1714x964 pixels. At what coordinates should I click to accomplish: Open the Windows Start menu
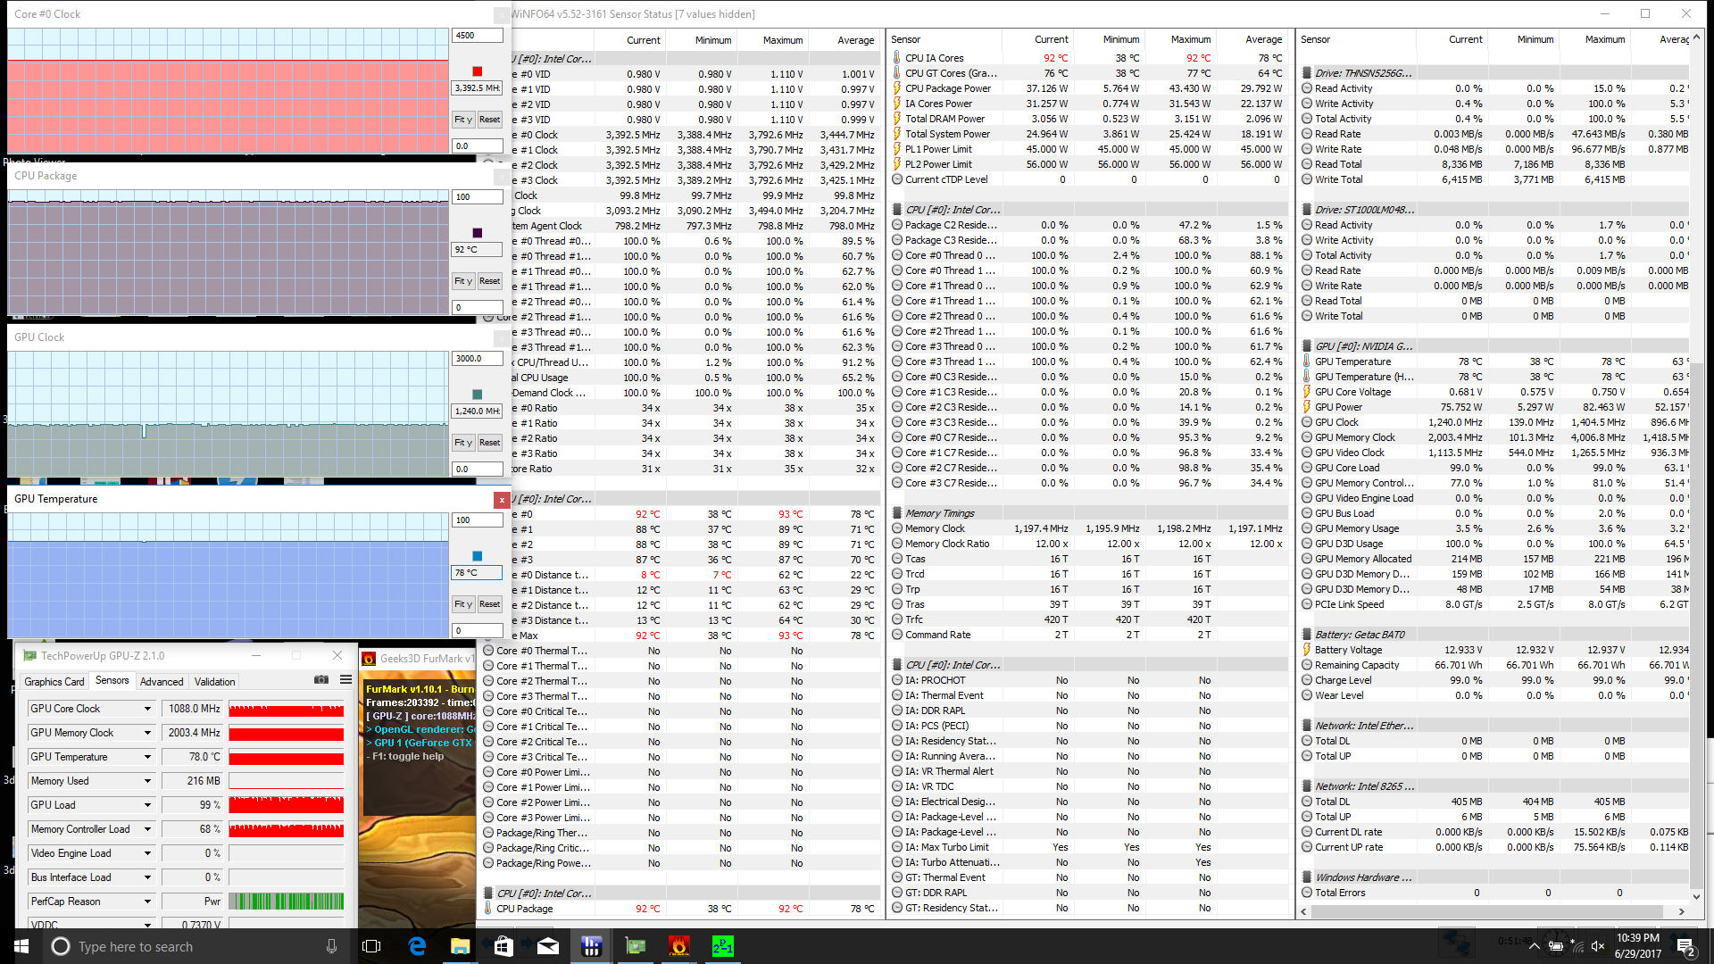21,946
